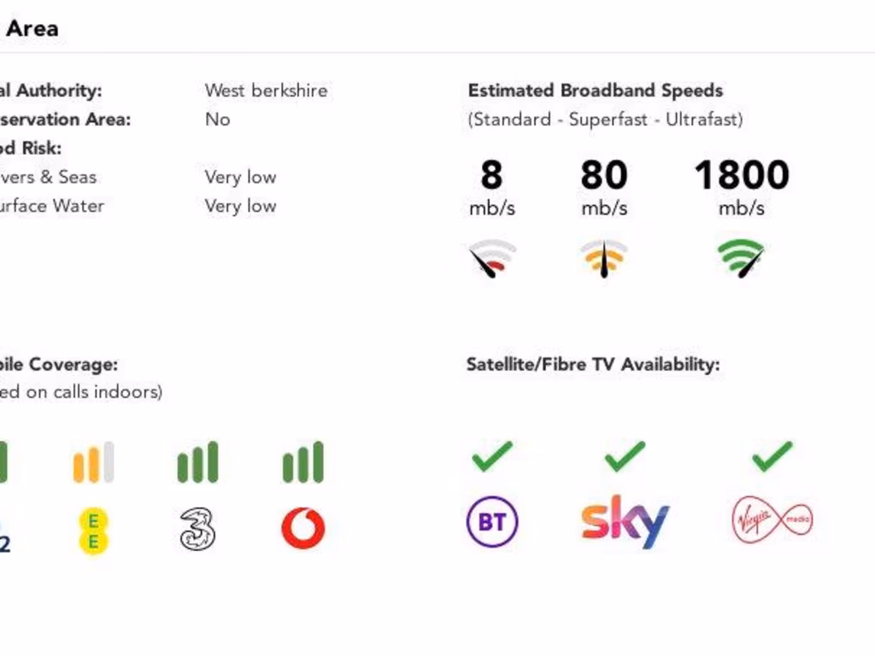
Task: Click the orange superfast speed gauge icon
Action: (x=604, y=259)
